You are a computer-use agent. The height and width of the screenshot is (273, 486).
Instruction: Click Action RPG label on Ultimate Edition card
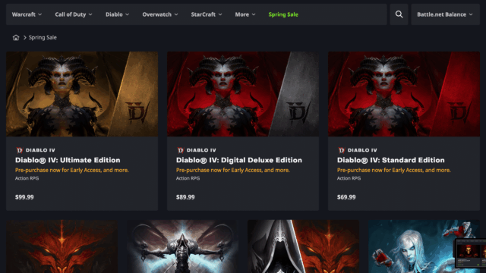click(x=27, y=178)
